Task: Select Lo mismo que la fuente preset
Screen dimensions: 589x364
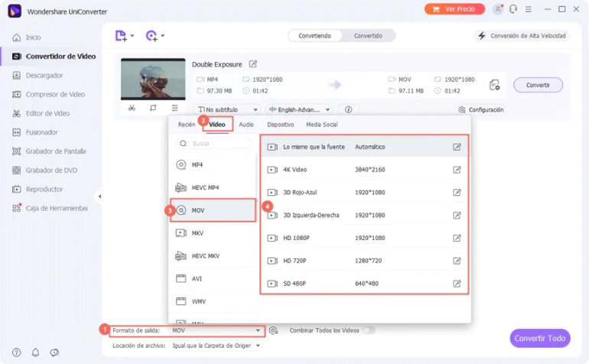Action: (x=364, y=147)
